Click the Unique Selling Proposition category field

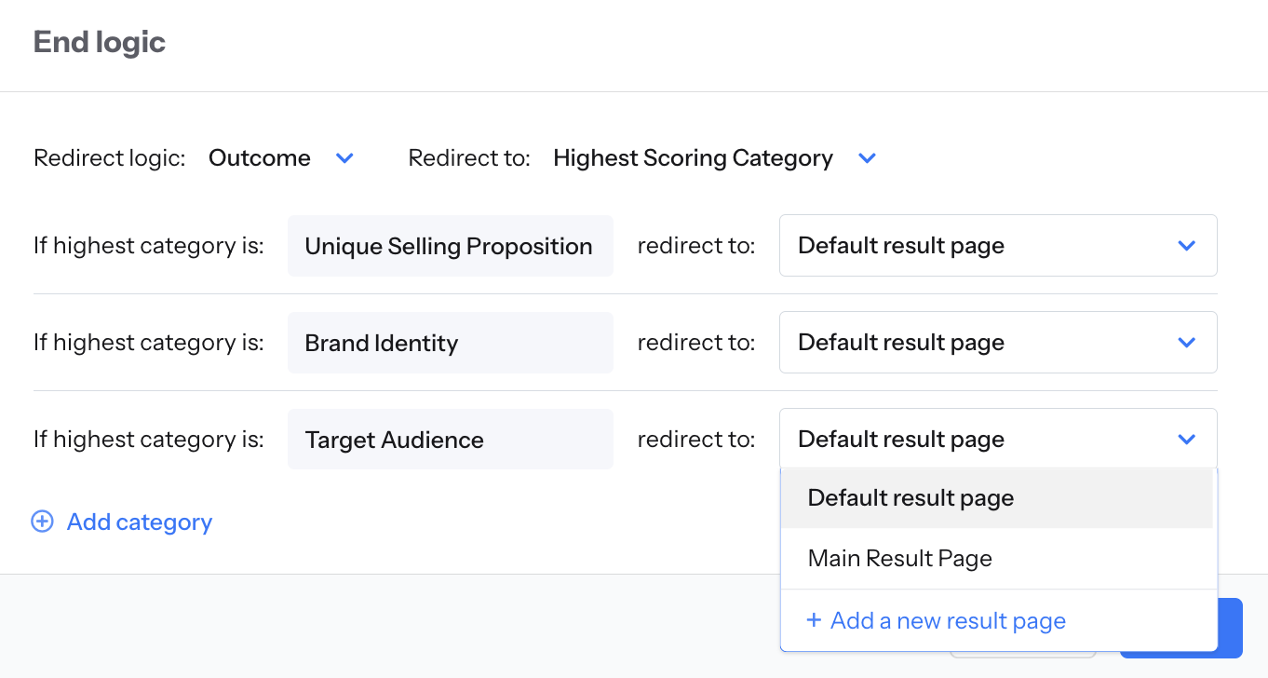[450, 246]
